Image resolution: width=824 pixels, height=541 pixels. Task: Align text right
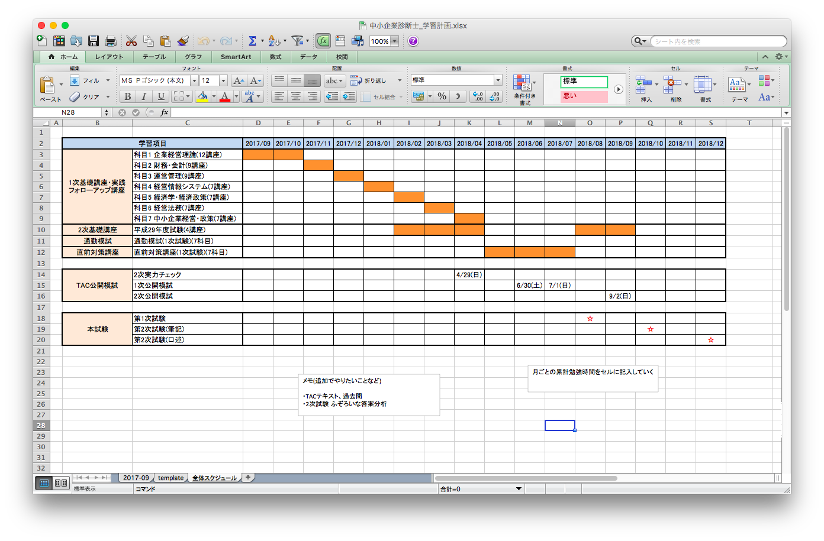click(x=313, y=96)
